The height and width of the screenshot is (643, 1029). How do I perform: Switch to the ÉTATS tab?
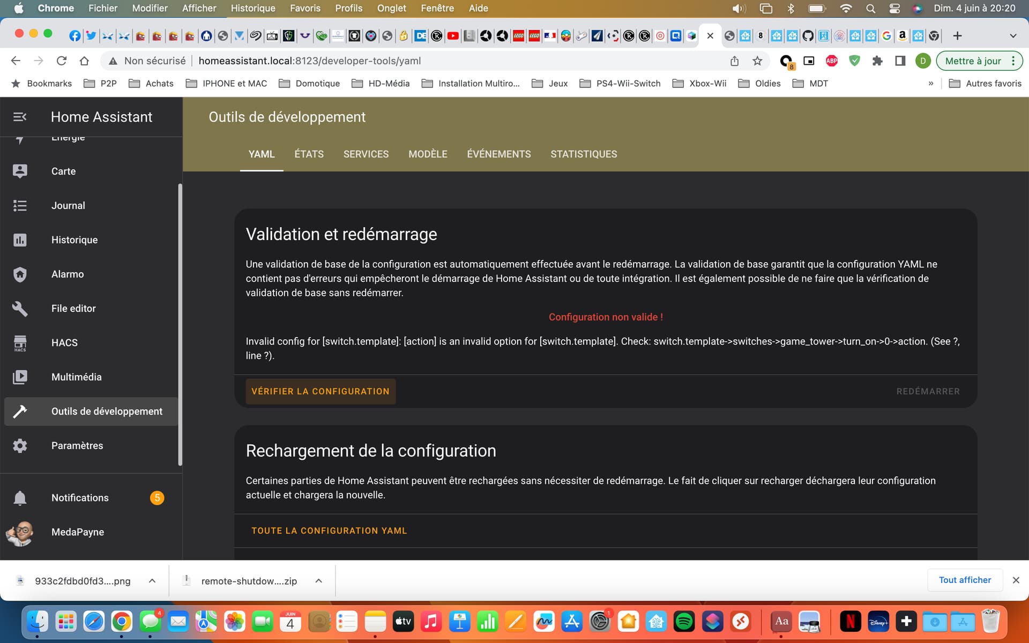point(309,154)
